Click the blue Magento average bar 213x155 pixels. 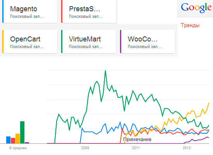pyautogui.click(x=8, y=140)
